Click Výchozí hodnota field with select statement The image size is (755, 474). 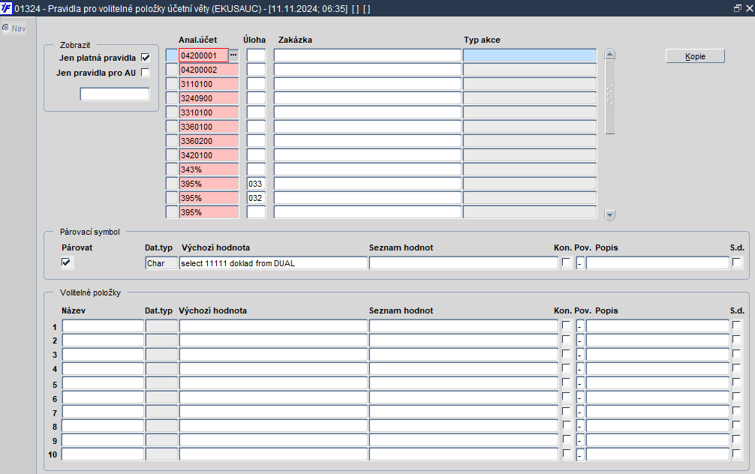point(273,263)
